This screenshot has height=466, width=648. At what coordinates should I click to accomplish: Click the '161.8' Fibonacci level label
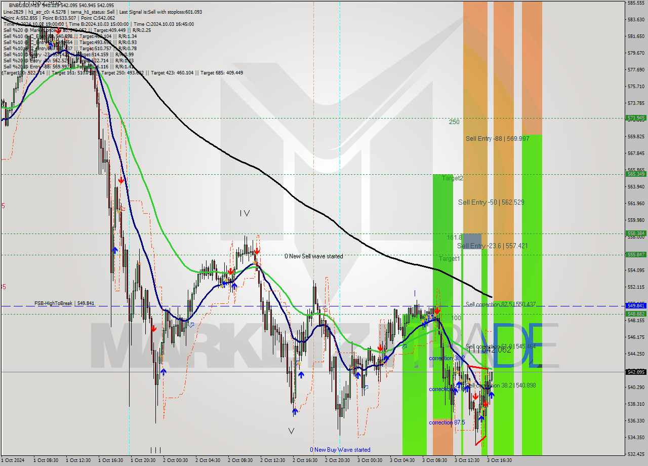pos(454,237)
